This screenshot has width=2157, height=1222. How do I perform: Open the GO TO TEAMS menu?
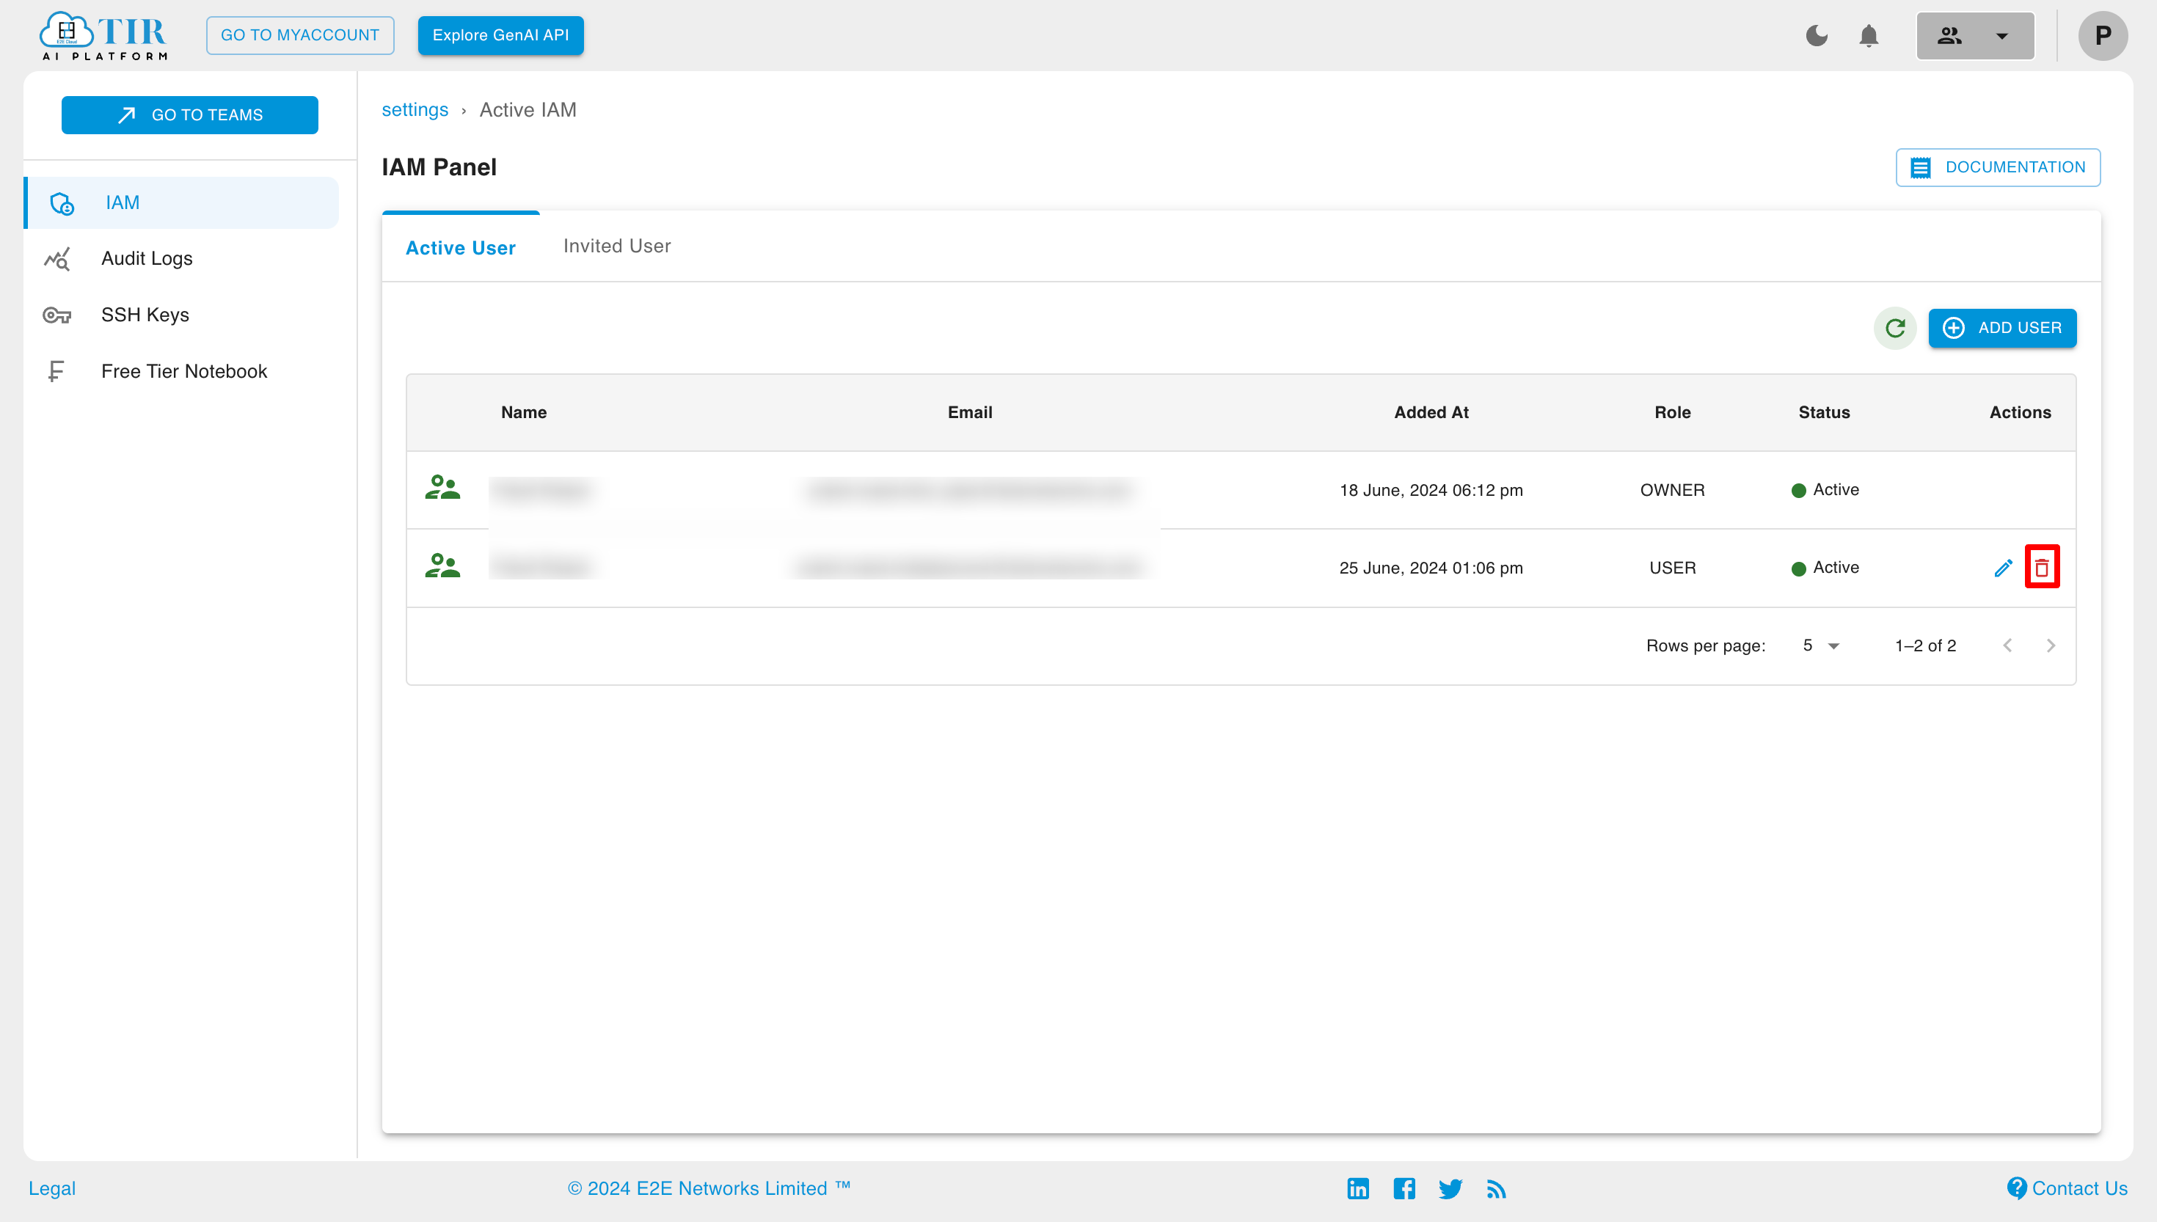point(189,114)
